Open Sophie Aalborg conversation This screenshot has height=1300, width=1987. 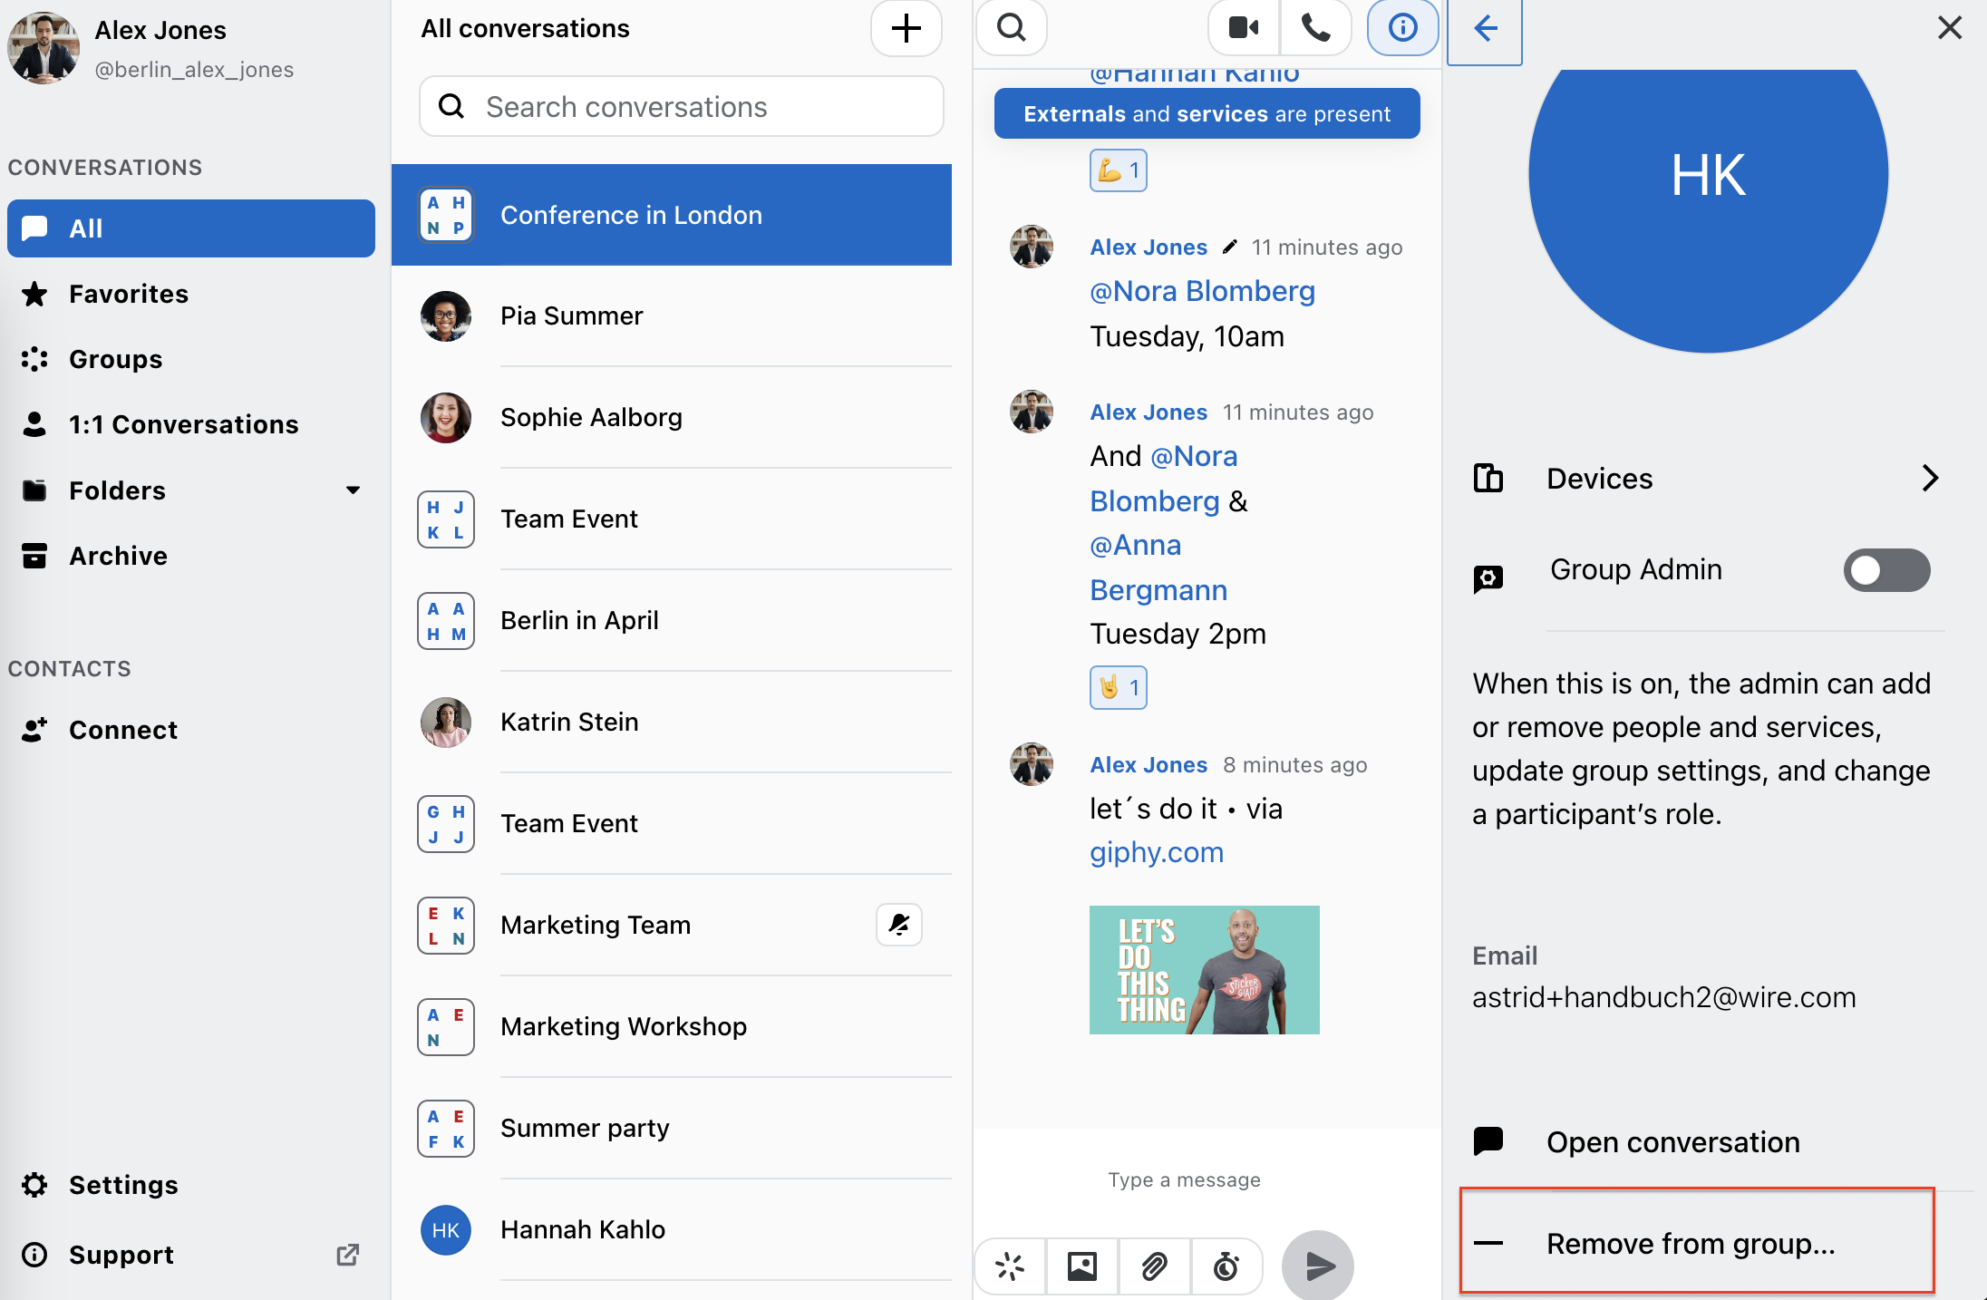pos(672,418)
